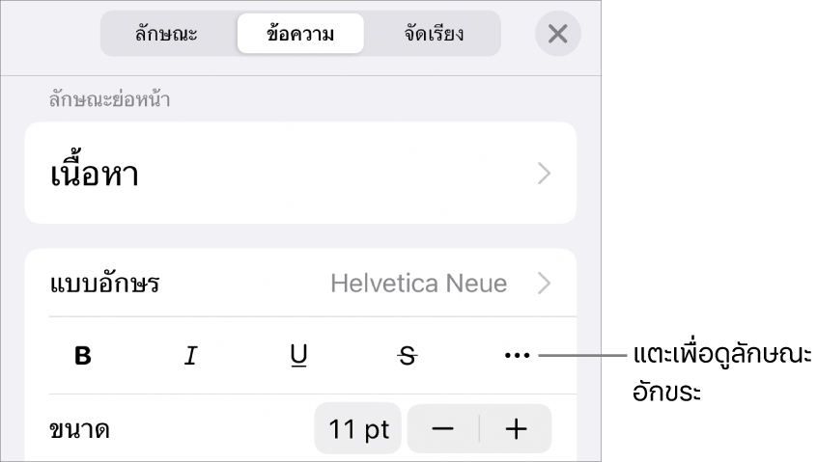Select the 11 pt size field
Viewport: 817px width, 462px height.
pos(358,429)
